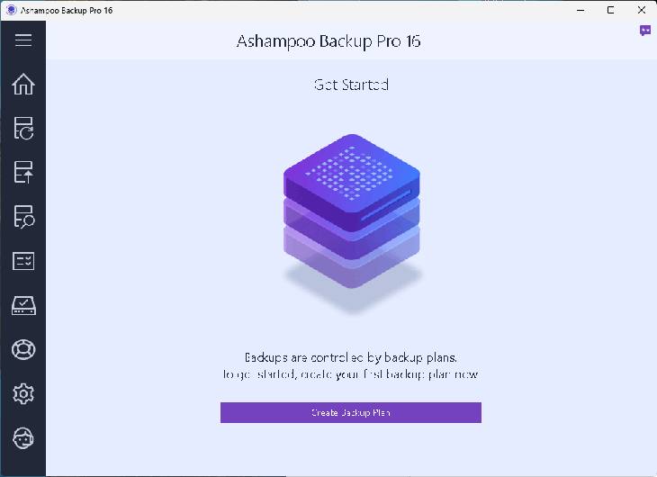This screenshot has height=477, width=657.
Task: Open the support agent headset icon
Action: 23,438
